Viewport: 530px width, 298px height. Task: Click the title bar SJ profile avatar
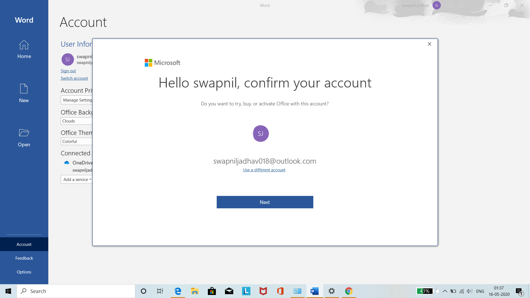click(x=437, y=5)
